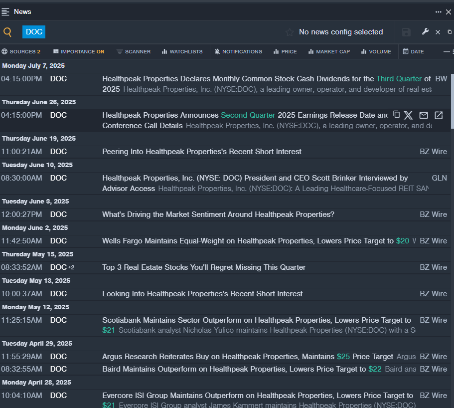Viewport: 454px width, 408px height.
Task: Open Wells Fargo Maintains Equal-Weight headline
Action: click(x=256, y=241)
